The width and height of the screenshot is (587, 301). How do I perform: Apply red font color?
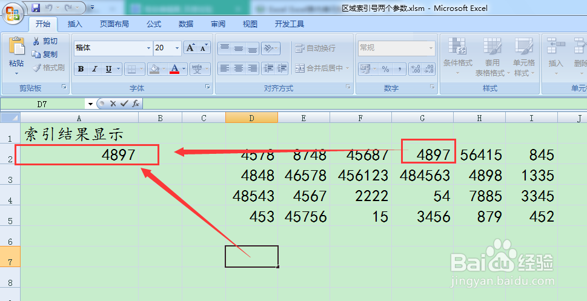[x=174, y=69]
